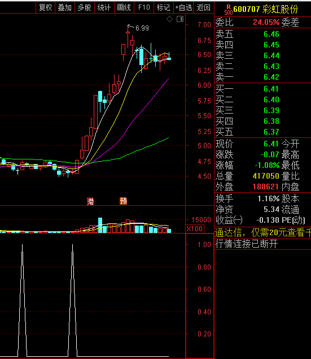Click the 总量 value 417050
Viewport: 311px width, 359px height.
(266, 176)
